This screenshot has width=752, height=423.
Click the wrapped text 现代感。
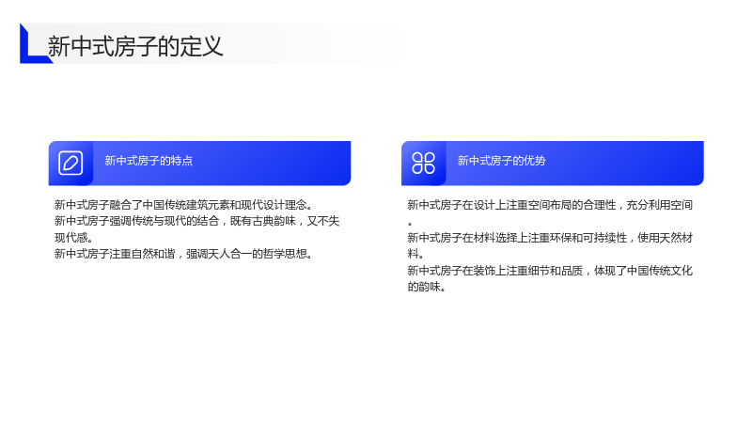(73, 238)
